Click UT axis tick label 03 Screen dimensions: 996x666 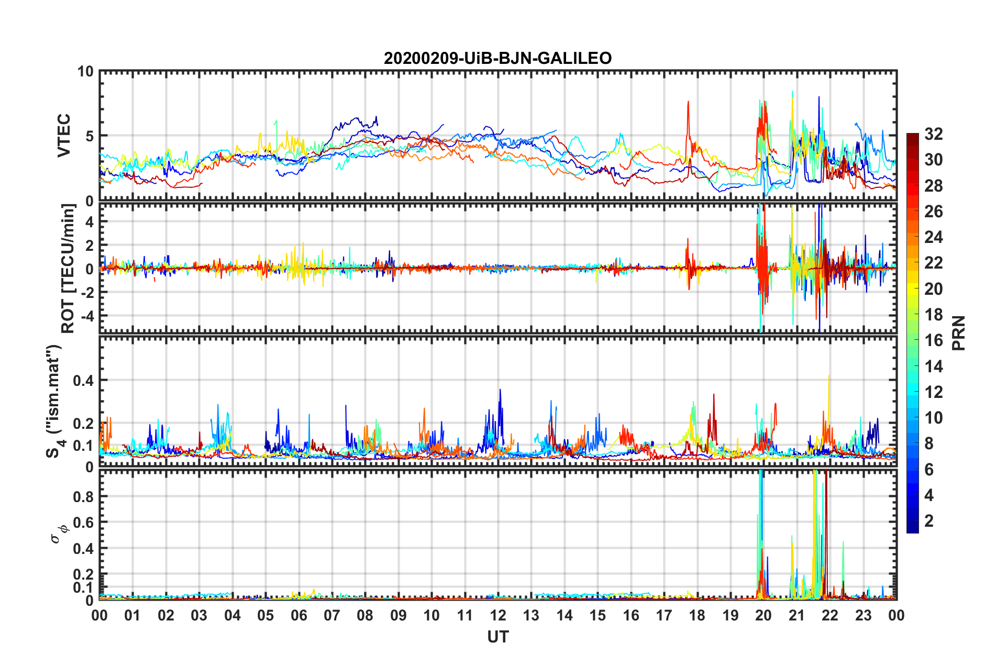(x=199, y=615)
